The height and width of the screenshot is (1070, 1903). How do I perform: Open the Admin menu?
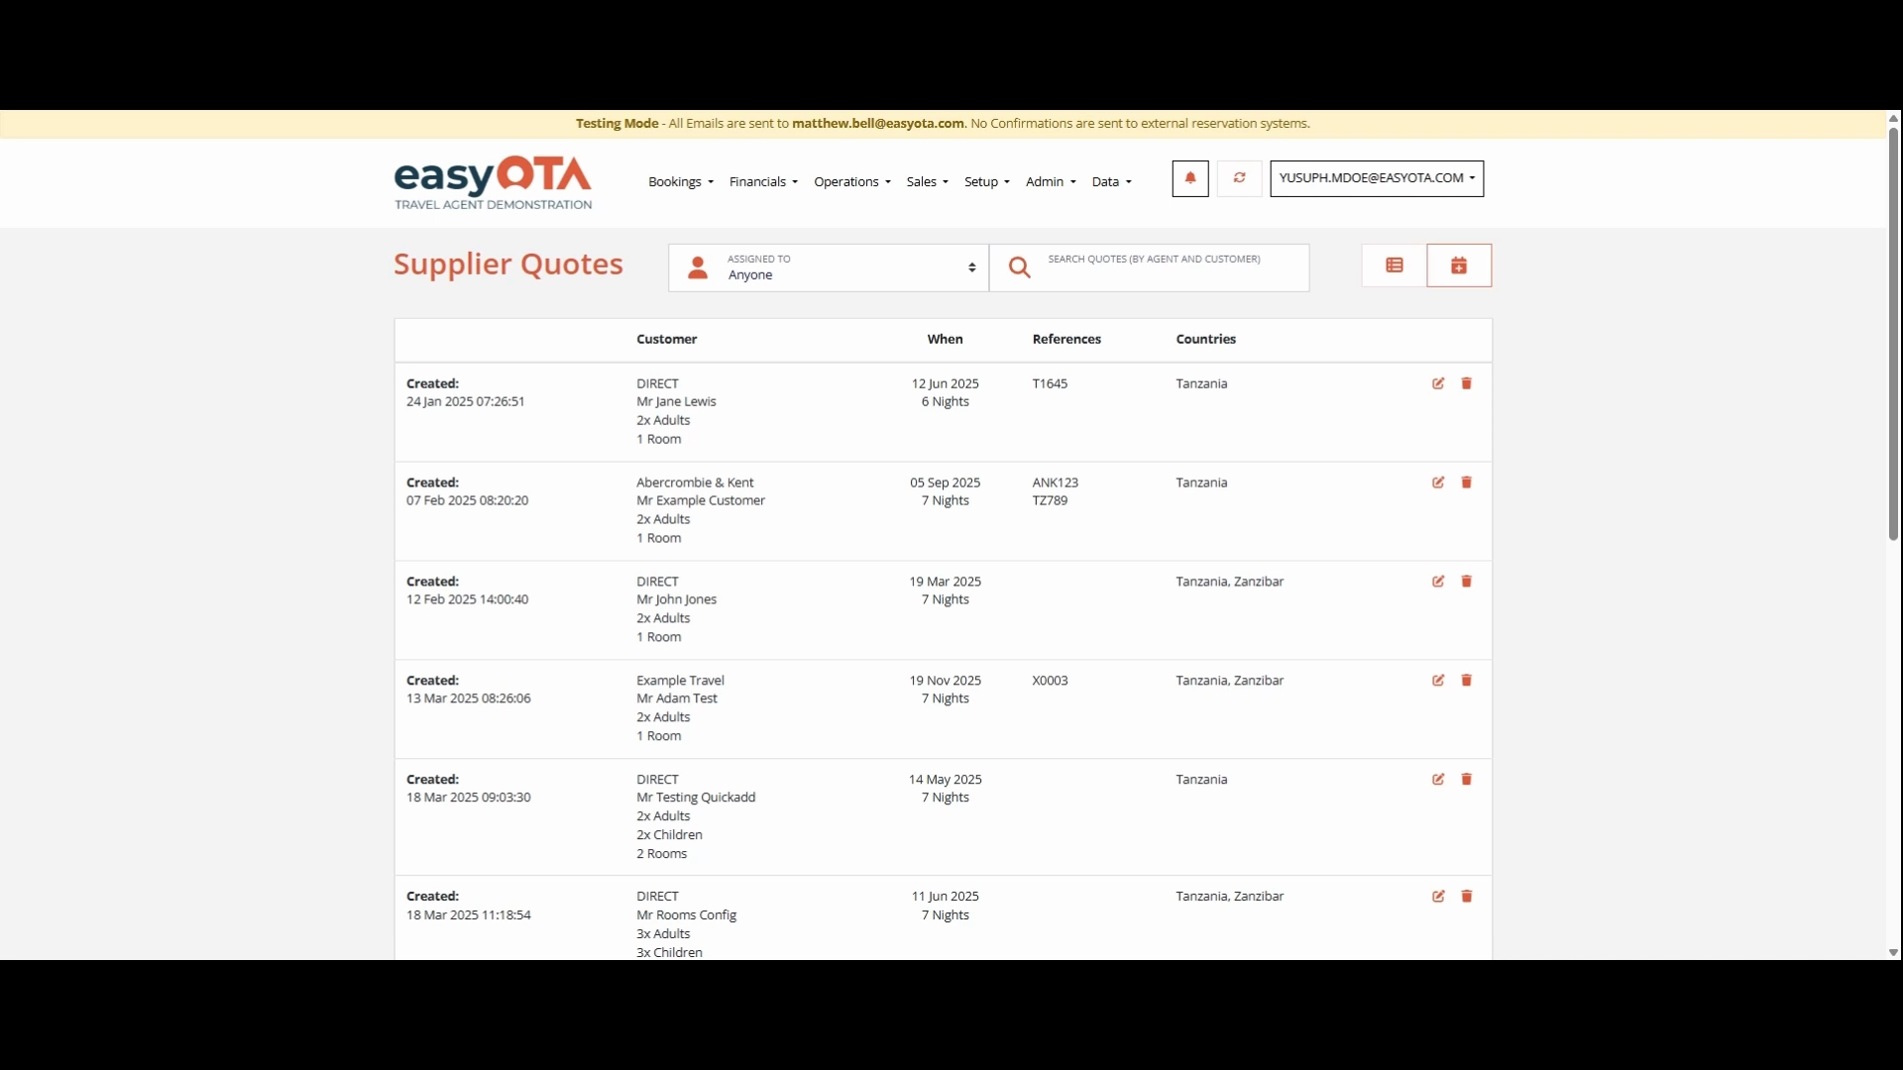(1051, 181)
